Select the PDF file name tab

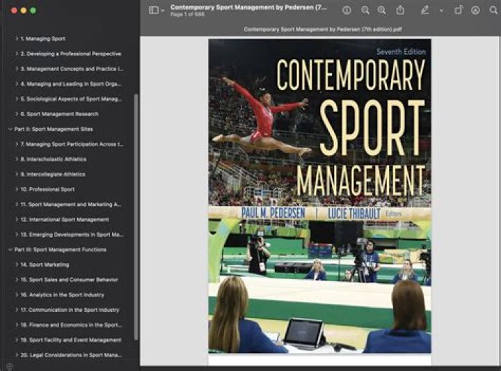tap(323, 29)
